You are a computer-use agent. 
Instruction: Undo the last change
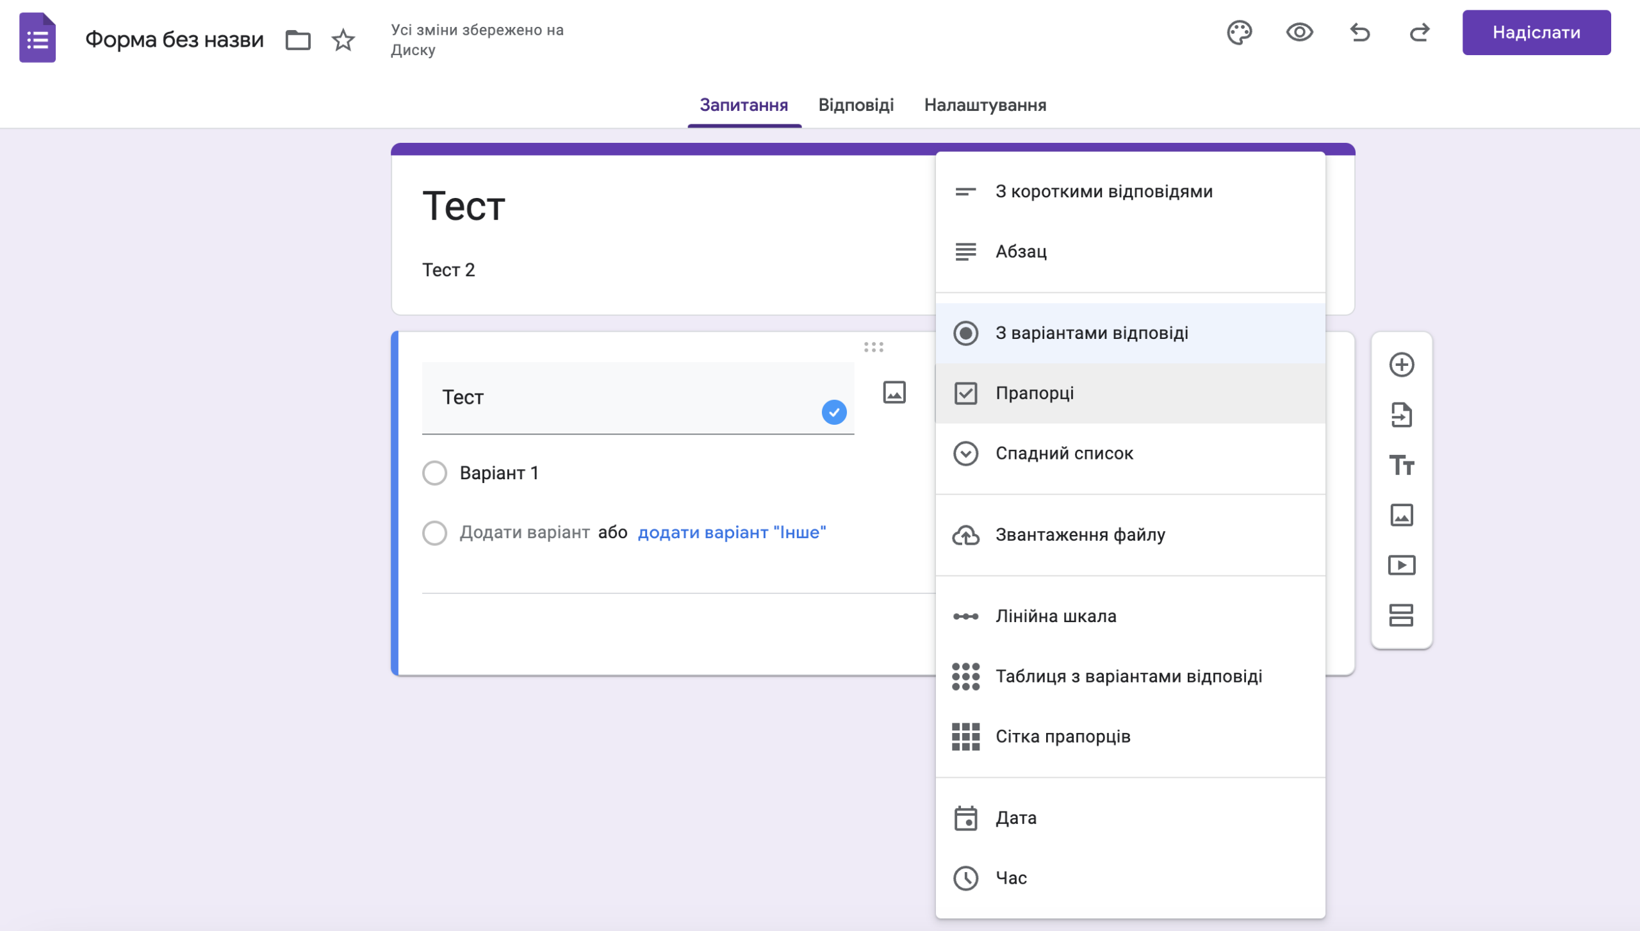pyautogui.click(x=1359, y=33)
